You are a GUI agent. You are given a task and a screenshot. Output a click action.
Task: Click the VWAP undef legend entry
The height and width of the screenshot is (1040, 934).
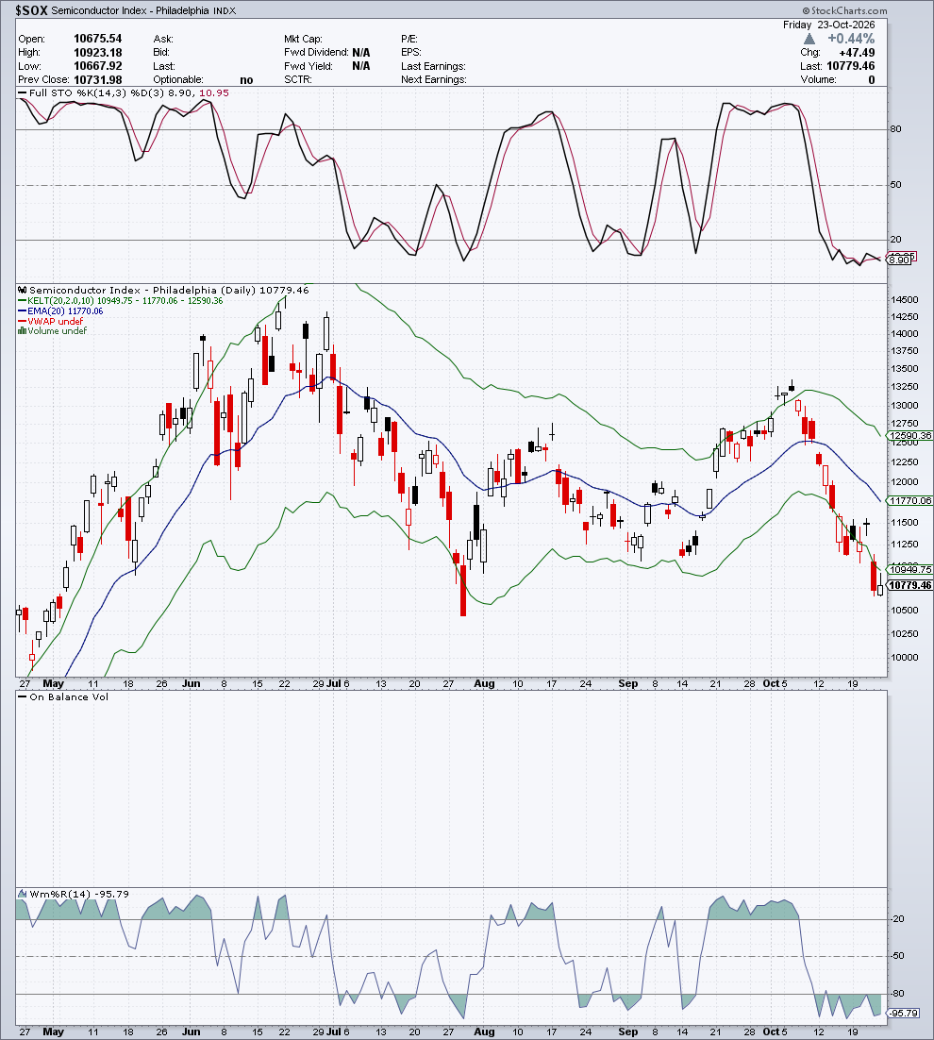50,321
